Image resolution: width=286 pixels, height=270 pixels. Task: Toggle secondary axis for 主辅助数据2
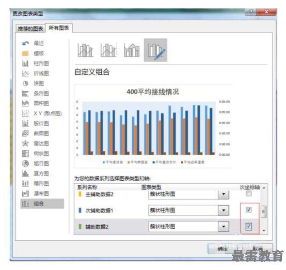click(249, 194)
